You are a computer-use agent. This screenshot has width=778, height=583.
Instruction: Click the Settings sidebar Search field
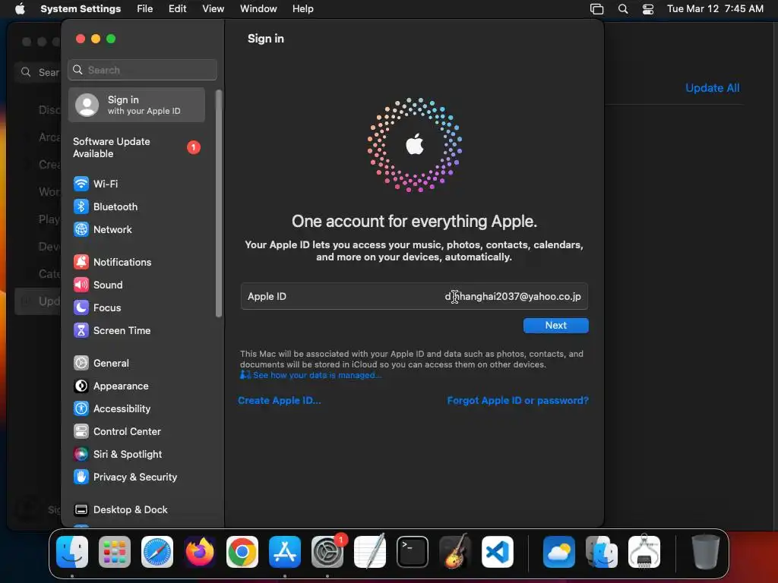click(142, 70)
